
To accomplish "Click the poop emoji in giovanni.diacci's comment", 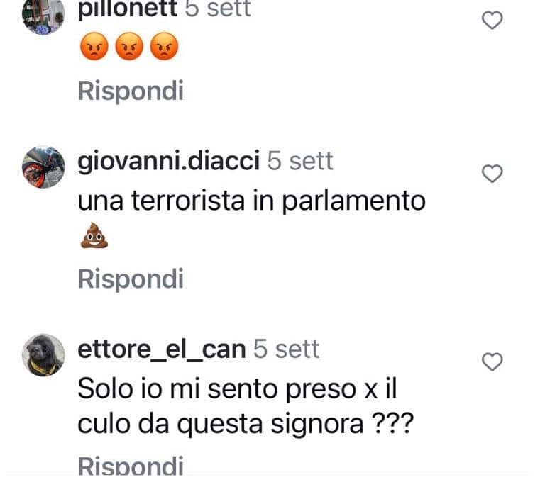I will (94, 235).
